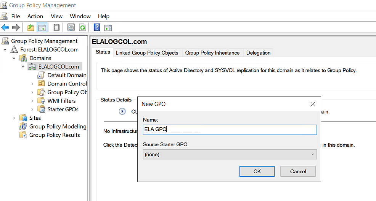Switch to the Delegation tab
The width and height of the screenshot is (376, 201).
click(258, 53)
